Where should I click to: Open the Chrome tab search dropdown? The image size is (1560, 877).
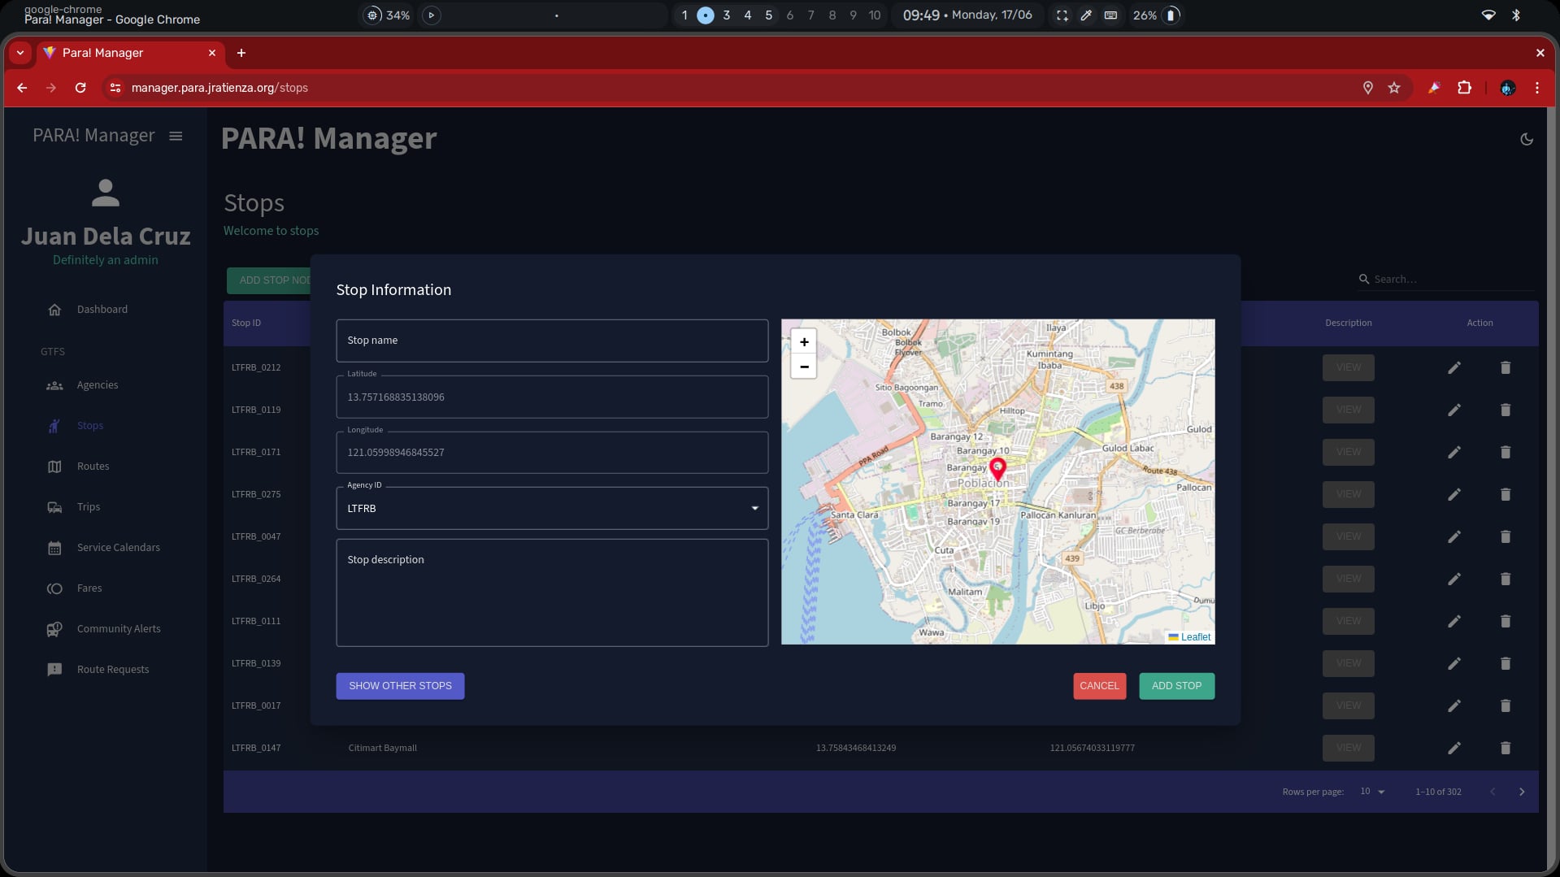pyautogui.click(x=20, y=53)
